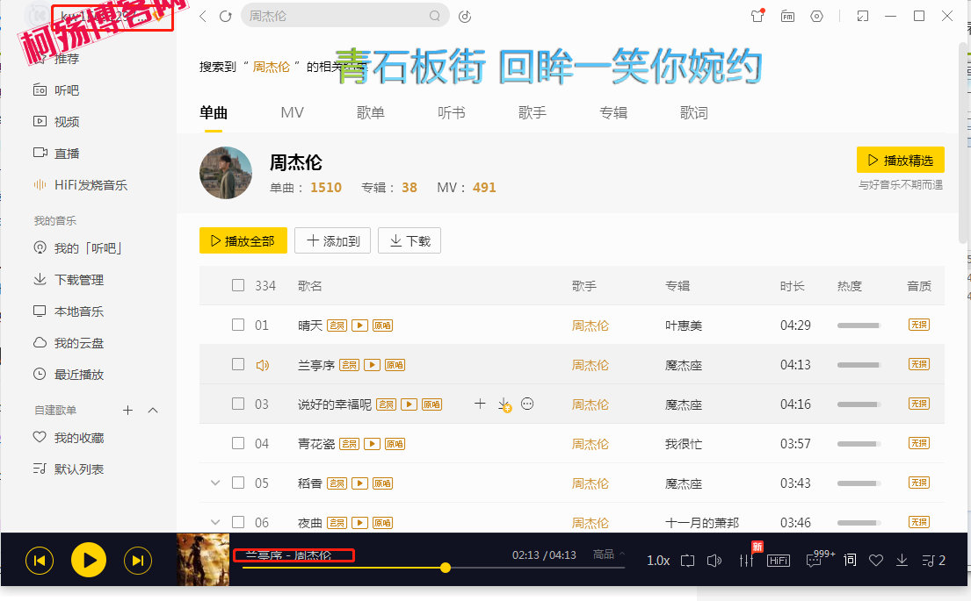Open album 我很忙 link

[x=684, y=444]
